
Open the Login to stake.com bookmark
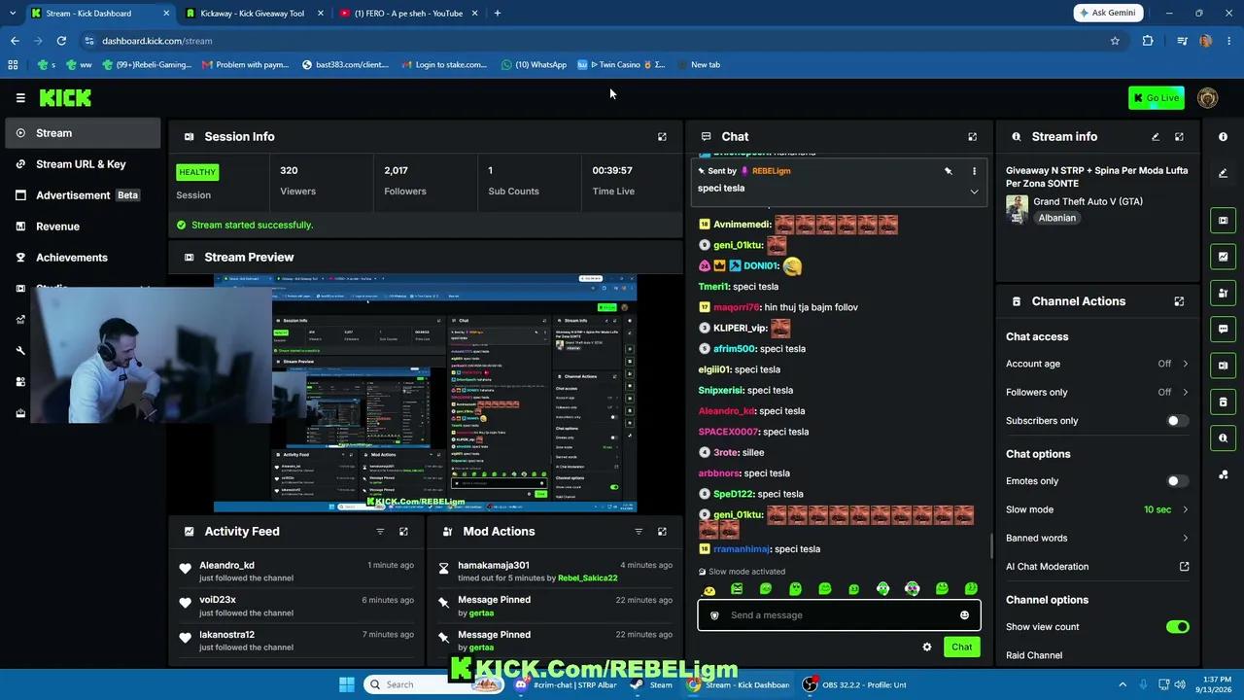[x=442, y=65]
